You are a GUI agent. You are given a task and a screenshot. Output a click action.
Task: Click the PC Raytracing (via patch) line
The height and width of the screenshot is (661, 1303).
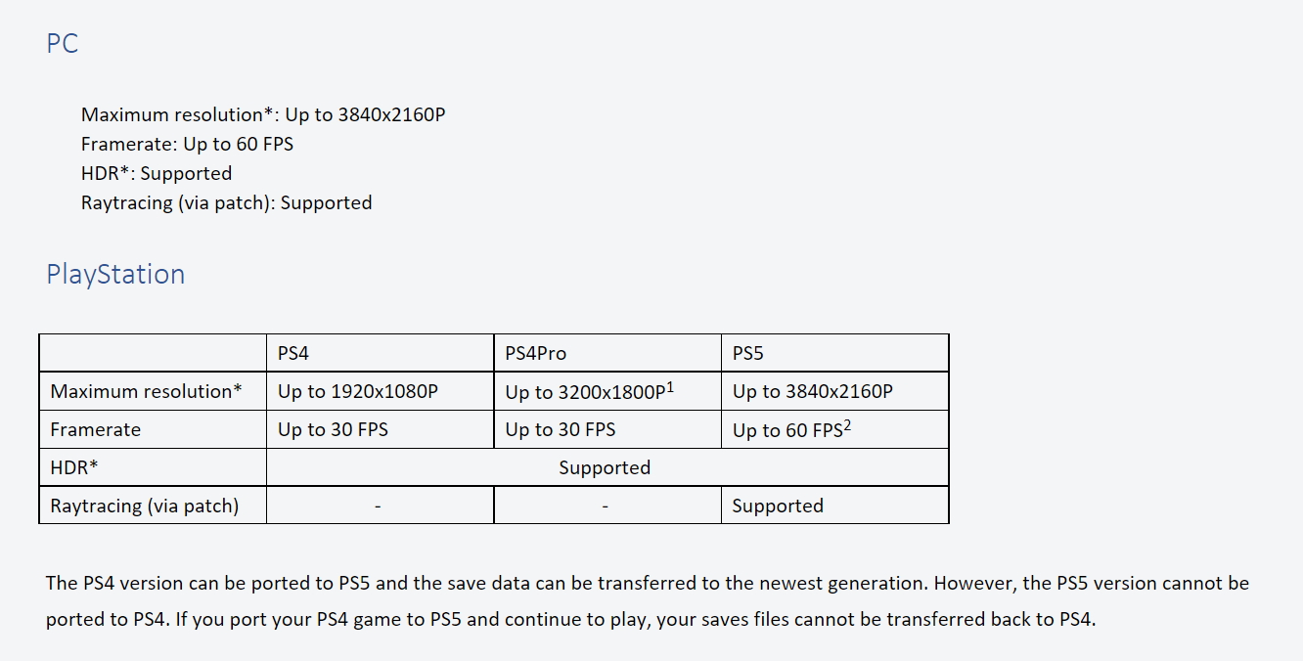tap(226, 202)
